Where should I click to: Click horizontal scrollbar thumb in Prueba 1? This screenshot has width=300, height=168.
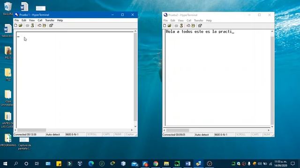[31, 130]
